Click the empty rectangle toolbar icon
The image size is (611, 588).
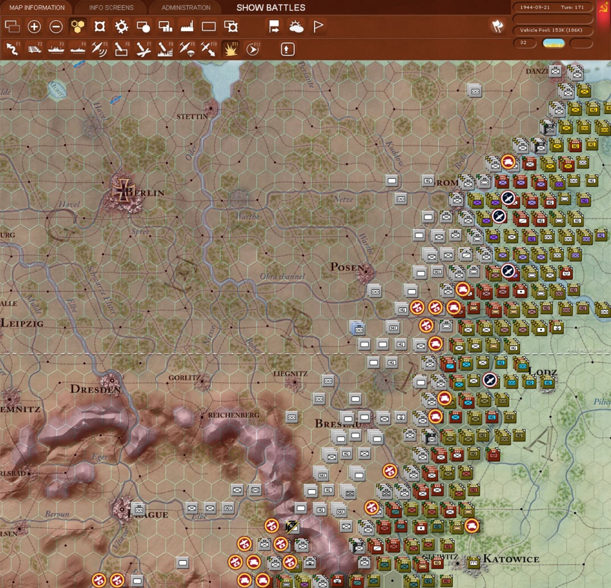[x=209, y=27]
